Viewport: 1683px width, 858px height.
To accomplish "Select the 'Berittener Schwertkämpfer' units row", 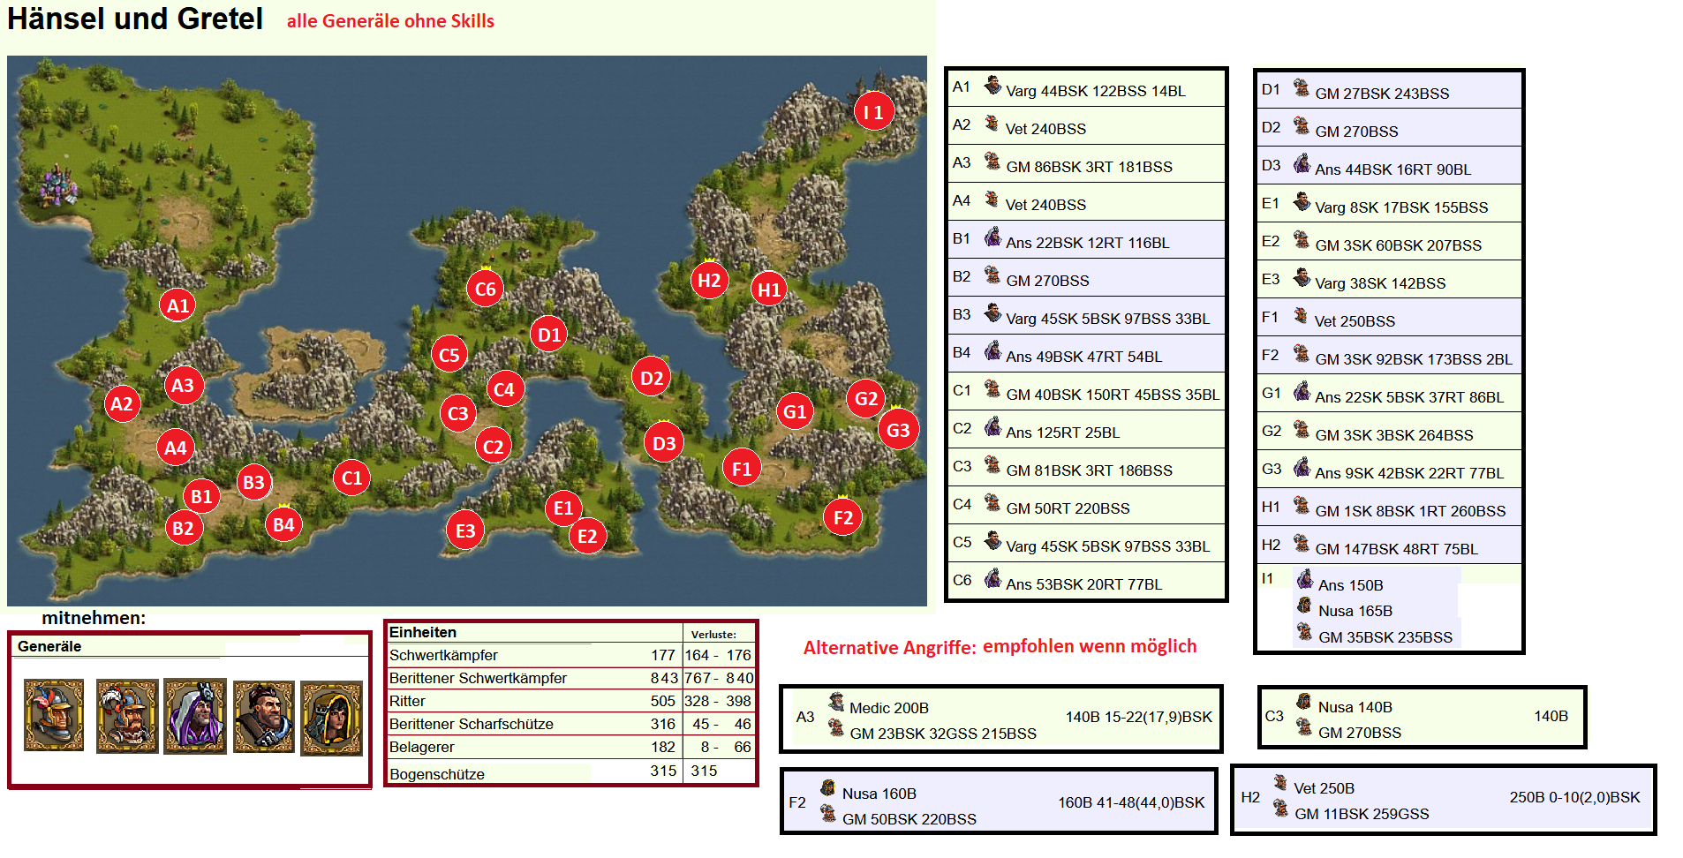I will tap(479, 678).
